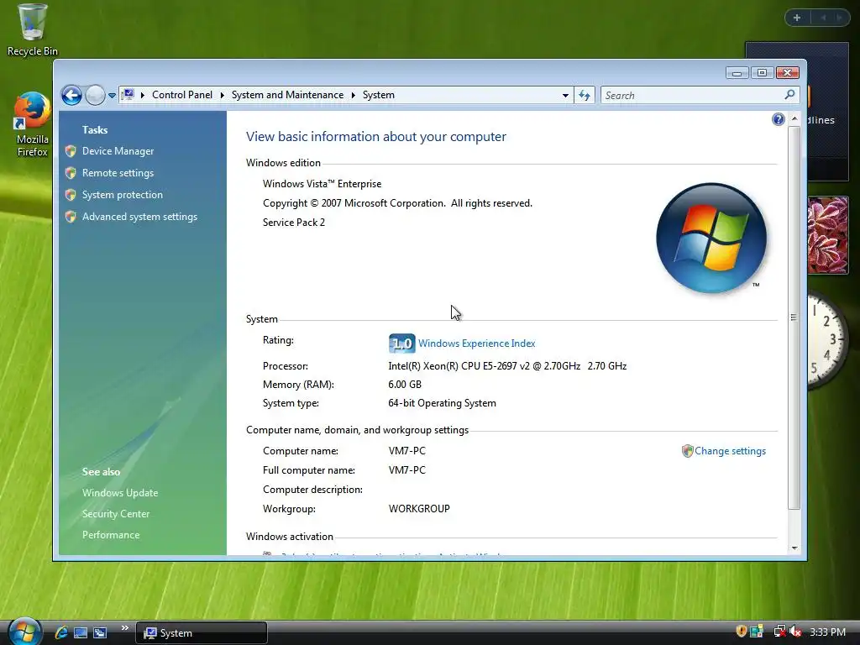The width and height of the screenshot is (860, 645).
Task: Click the scrollbar down arrow
Action: tap(794, 548)
